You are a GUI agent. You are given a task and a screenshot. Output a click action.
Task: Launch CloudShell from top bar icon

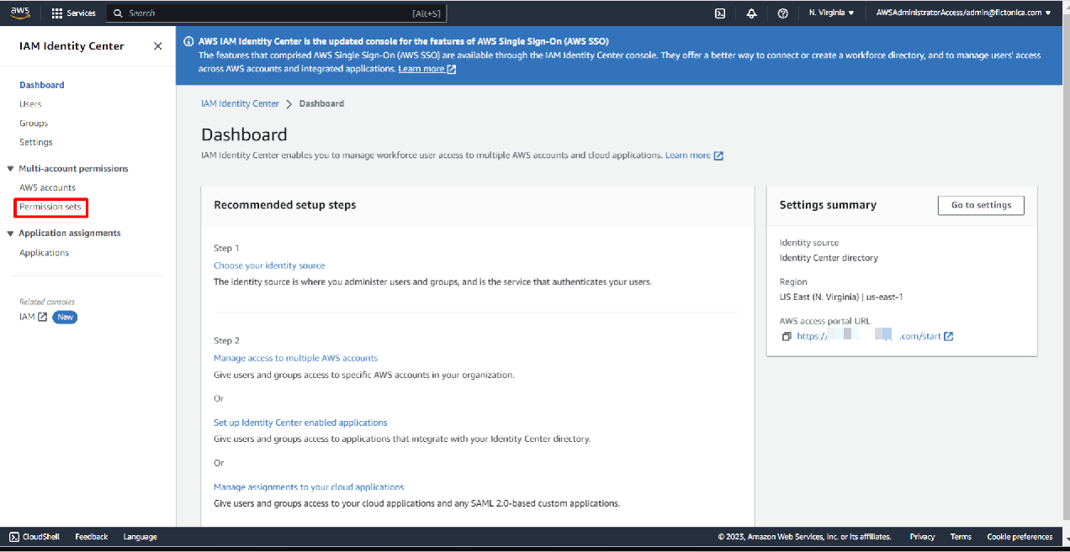tap(720, 13)
